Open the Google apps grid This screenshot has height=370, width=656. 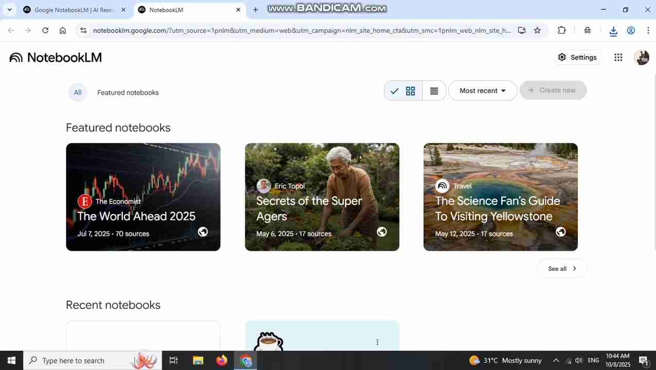618,58
